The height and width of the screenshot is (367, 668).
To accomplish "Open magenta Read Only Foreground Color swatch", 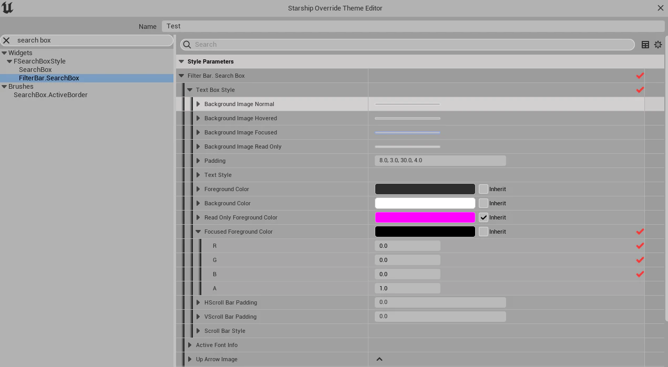I will 425,217.
